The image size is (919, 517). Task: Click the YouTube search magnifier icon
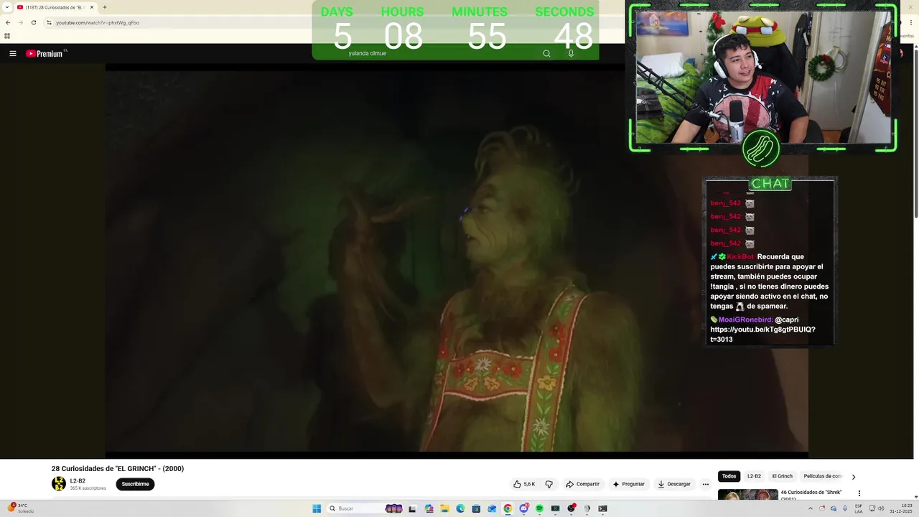546,54
